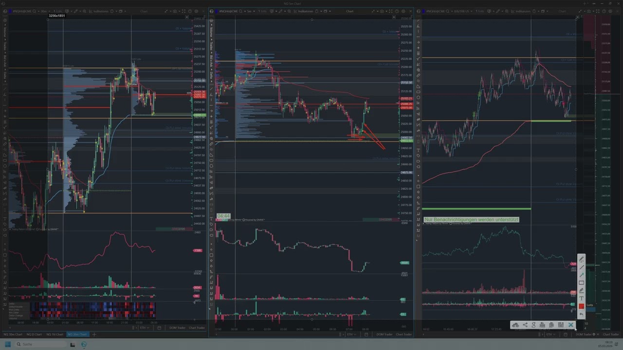Image resolution: width=623 pixels, height=350 pixels.
Task: Print the captured screenshot
Action: (x=542, y=325)
